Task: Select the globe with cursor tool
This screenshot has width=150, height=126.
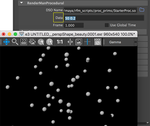Action: click(41, 42)
